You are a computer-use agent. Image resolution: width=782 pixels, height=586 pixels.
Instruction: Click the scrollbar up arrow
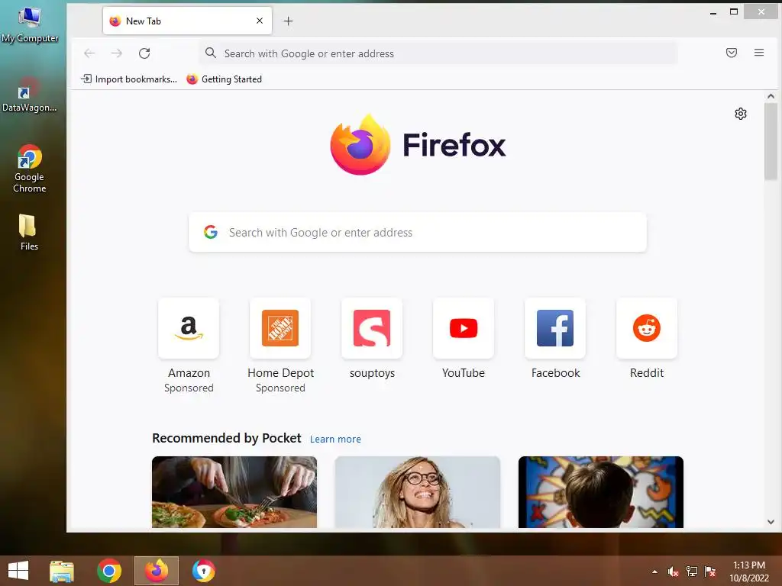pyautogui.click(x=771, y=96)
